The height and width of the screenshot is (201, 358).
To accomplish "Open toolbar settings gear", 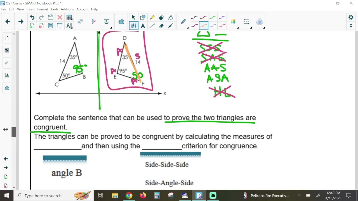I will point(351,17).
